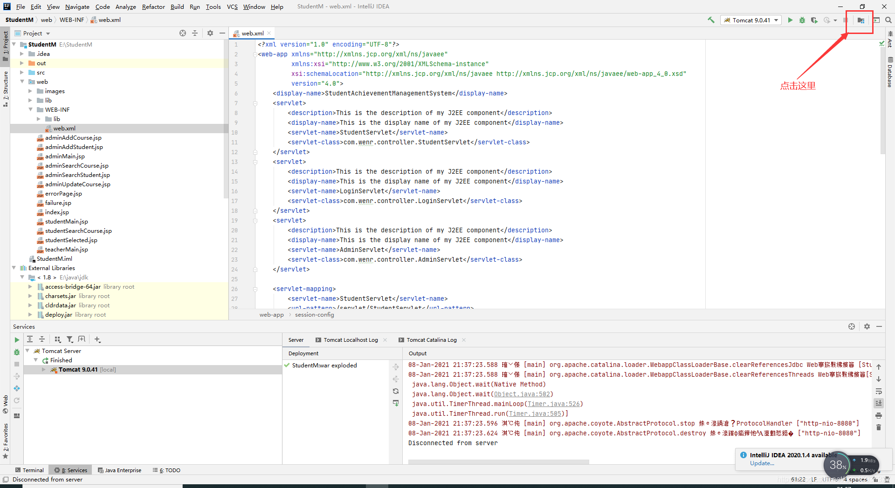Open Services panel options gear
The image size is (895, 488).
[867, 326]
